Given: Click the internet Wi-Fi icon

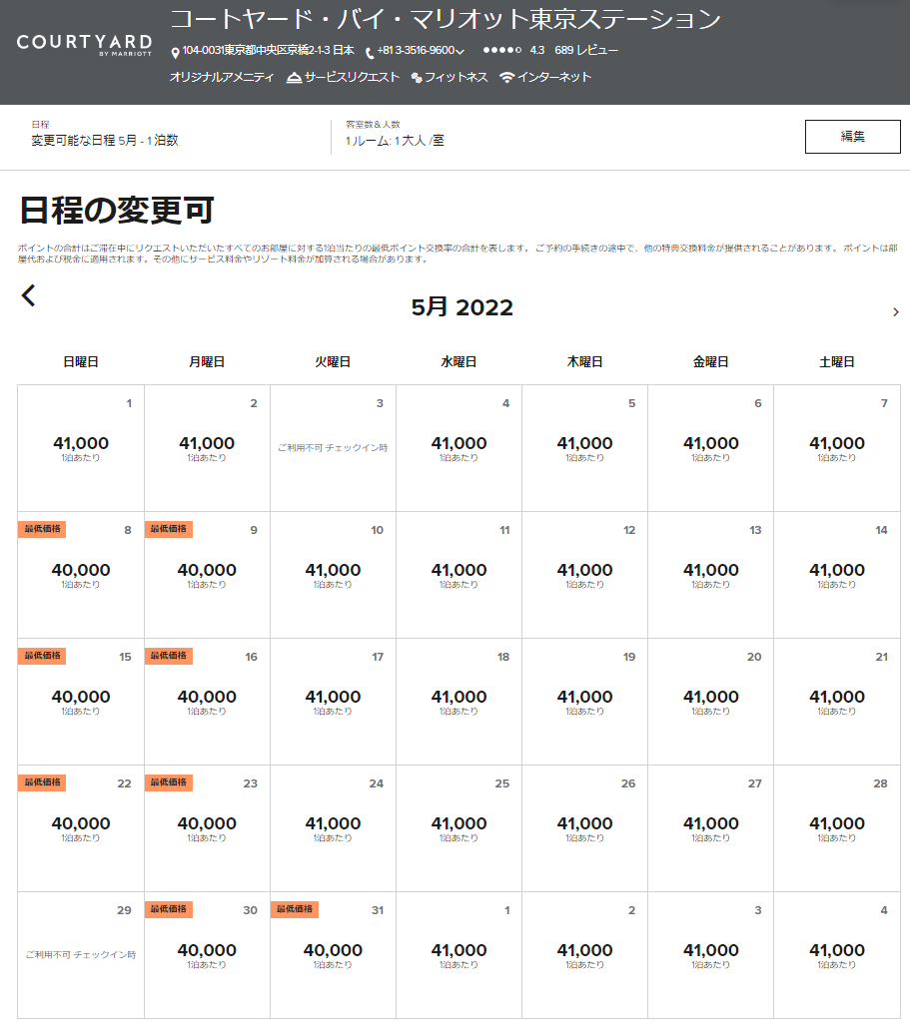Looking at the screenshot, I should 507,78.
